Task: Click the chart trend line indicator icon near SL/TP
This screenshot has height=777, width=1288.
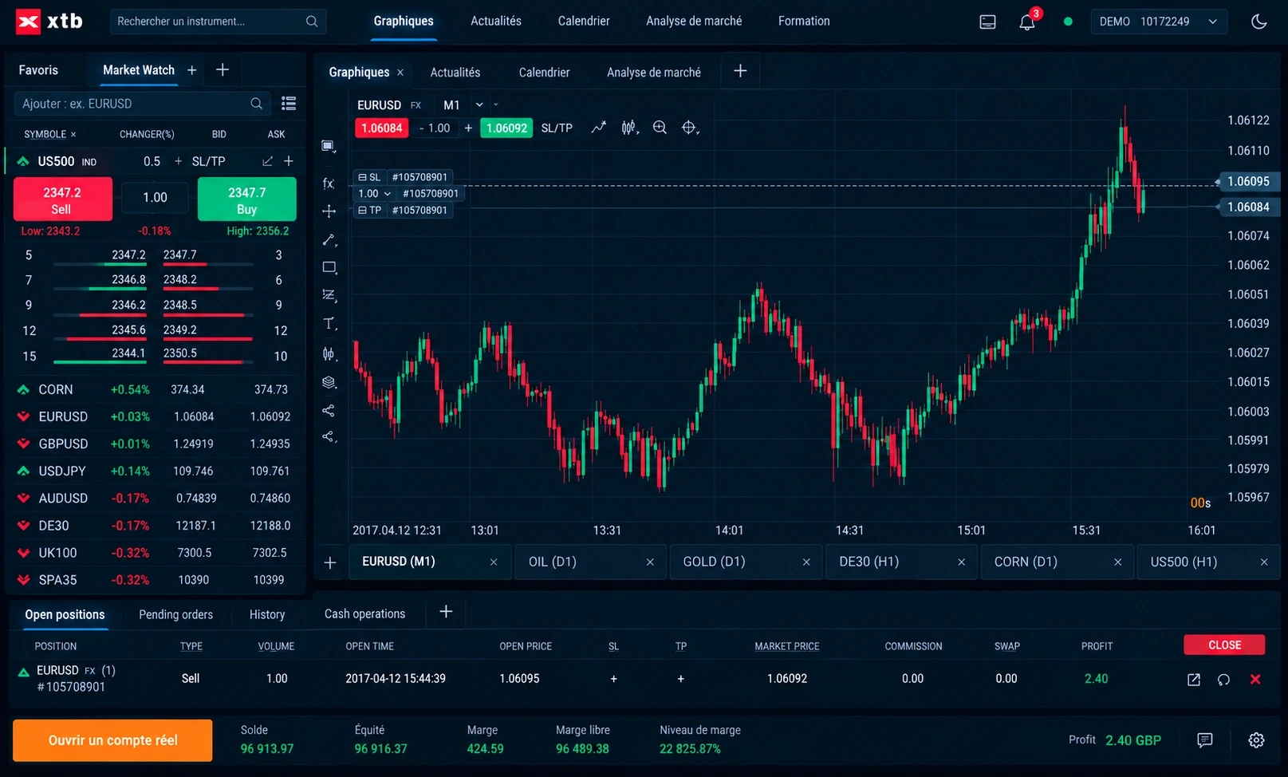Action: click(x=598, y=128)
